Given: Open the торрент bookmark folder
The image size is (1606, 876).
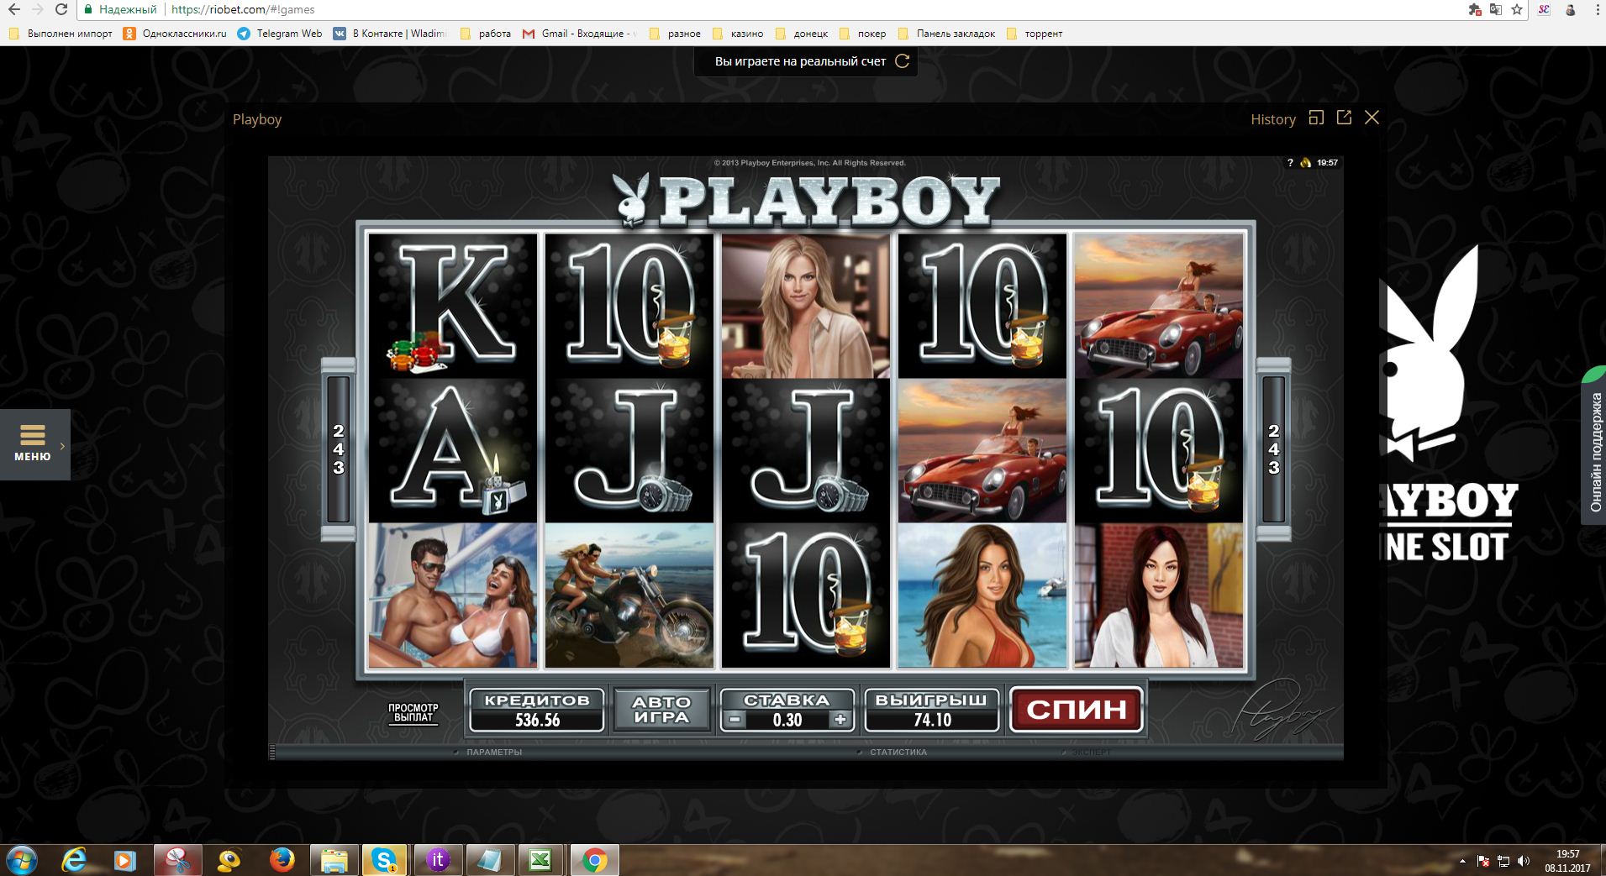Looking at the screenshot, I should pos(1035,34).
